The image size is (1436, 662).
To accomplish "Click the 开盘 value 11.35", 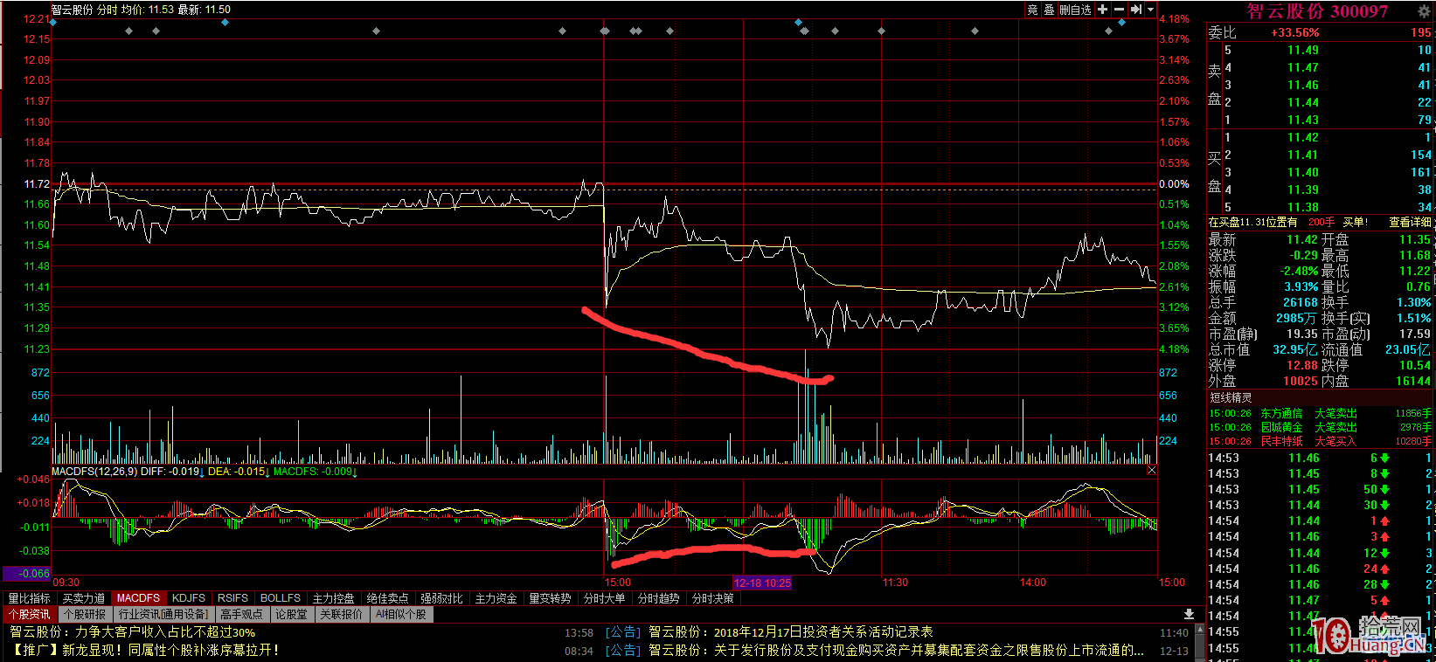I will coord(1415,240).
